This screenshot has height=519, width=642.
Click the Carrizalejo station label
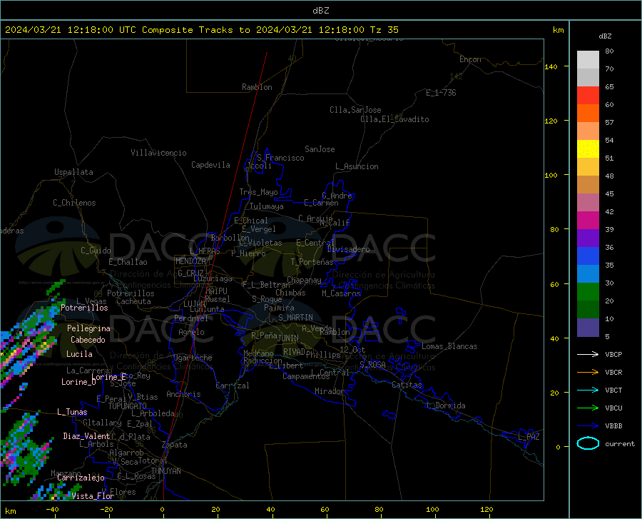click(81, 478)
